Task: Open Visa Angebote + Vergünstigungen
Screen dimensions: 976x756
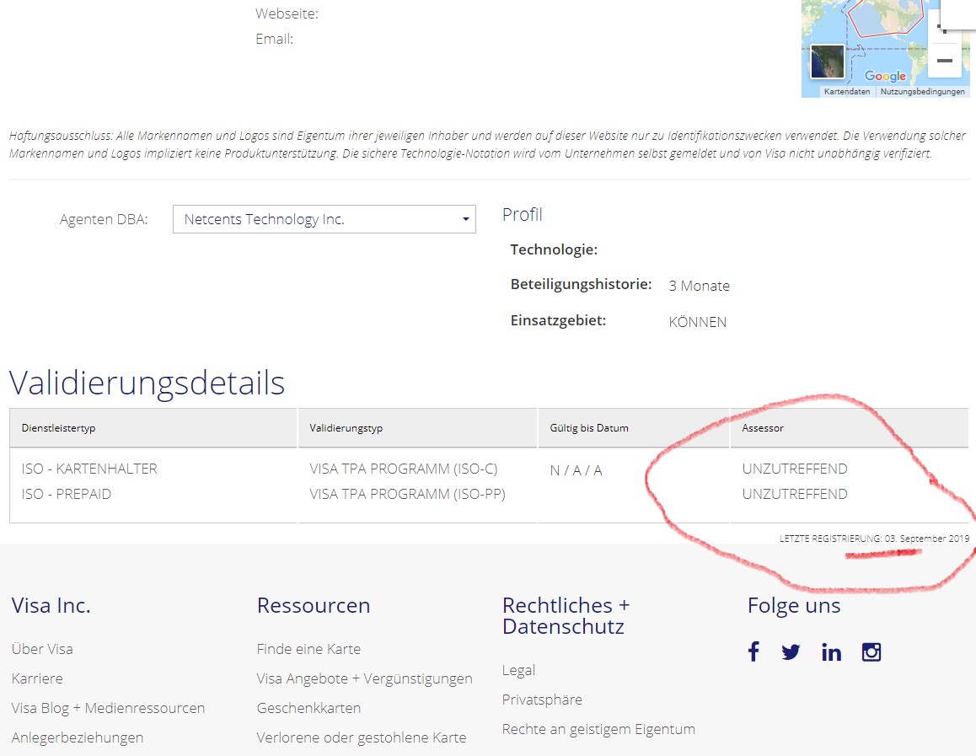Action: (365, 678)
